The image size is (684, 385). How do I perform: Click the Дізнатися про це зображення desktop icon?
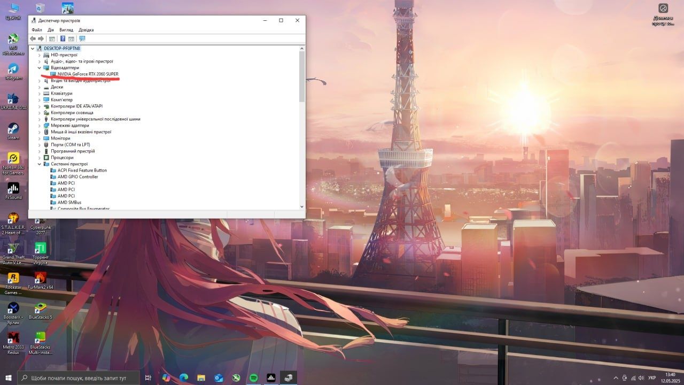[x=663, y=14]
